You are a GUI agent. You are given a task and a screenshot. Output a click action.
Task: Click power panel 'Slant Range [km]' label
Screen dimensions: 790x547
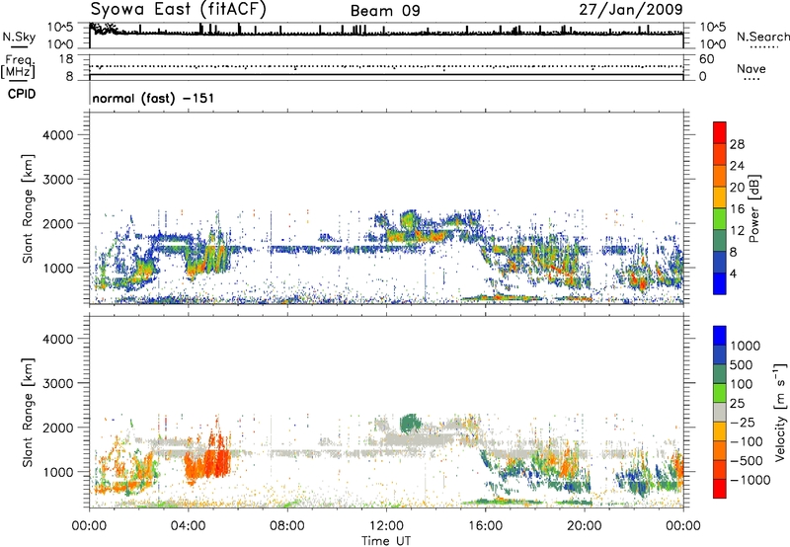click(28, 208)
